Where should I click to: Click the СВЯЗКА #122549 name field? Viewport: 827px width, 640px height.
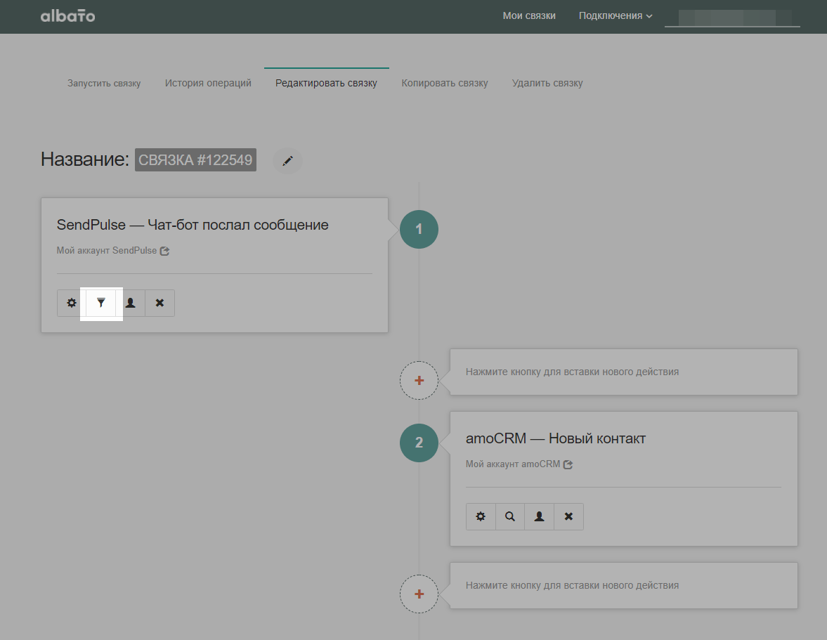[x=195, y=159]
